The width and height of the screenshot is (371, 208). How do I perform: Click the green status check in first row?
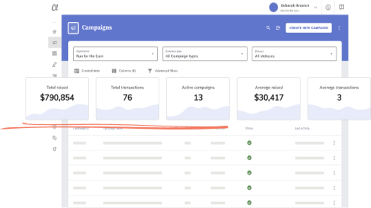tap(249, 143)
